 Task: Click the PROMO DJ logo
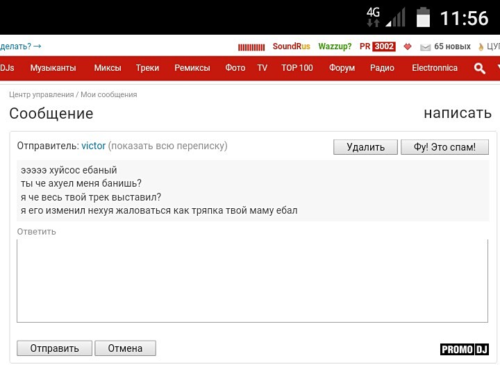[x=465, y=349]
